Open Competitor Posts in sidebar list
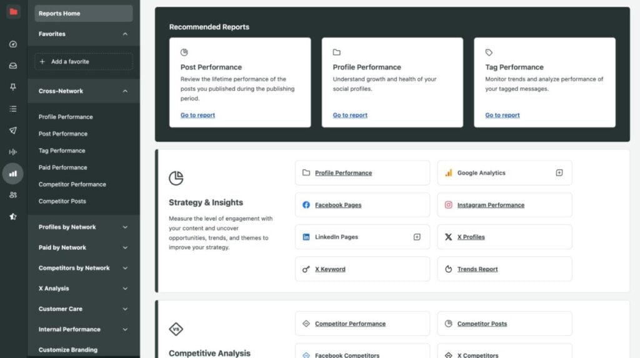640x358 pixels. click(x=62, y=201)
